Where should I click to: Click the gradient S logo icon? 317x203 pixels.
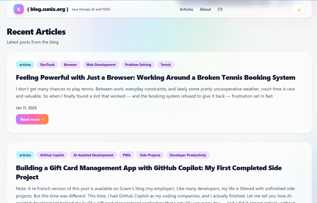pos(19,9)
